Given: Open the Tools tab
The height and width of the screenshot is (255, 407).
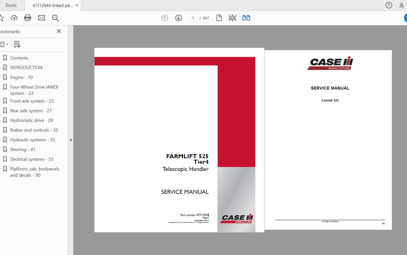Looking at the screenshot, I should (11, 5).
